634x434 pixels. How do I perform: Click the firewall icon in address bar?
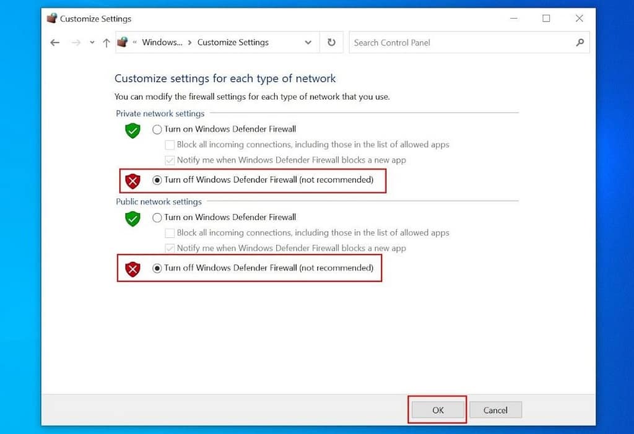[123, 43]
